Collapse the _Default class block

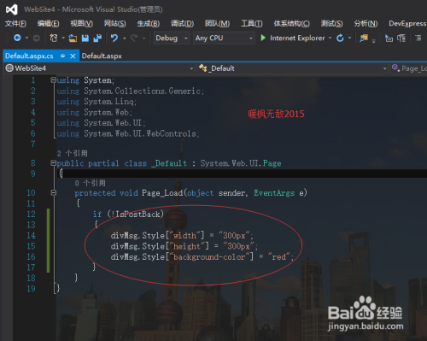tap(53, 163)
